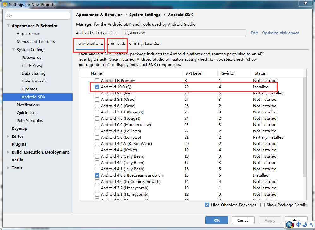Open the Plugins settings page

(x=19, y=144)
